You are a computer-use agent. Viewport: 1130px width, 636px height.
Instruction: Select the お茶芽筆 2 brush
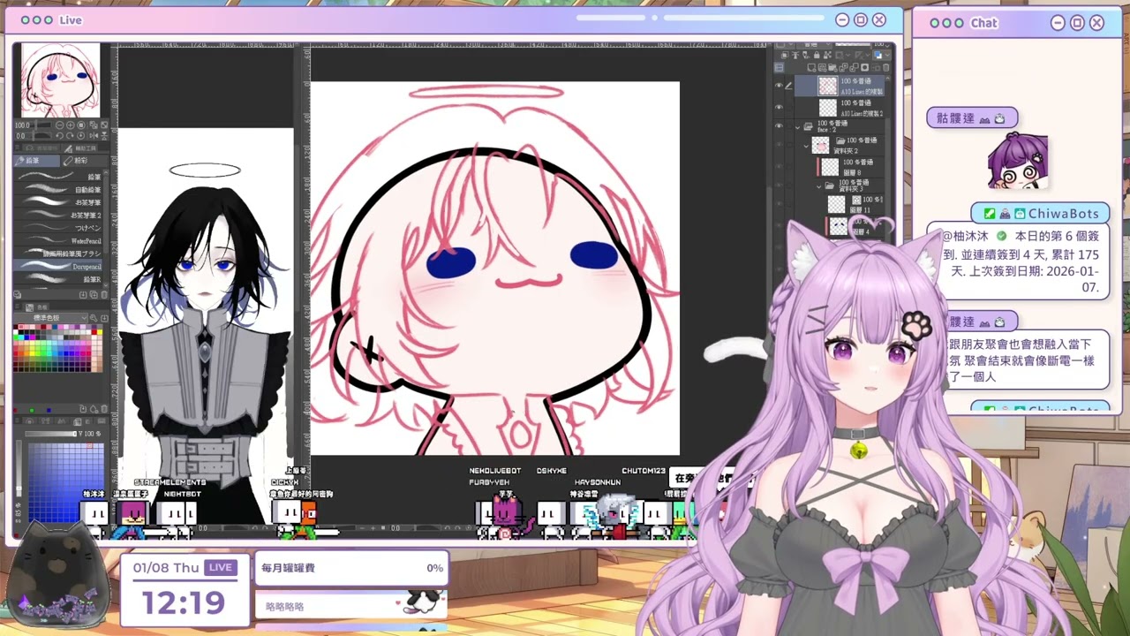coord(58,216)
